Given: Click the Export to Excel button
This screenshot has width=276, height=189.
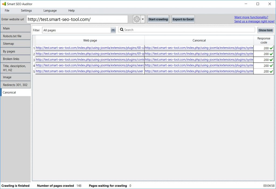Looking at the screenshot, I should (183, 19).
